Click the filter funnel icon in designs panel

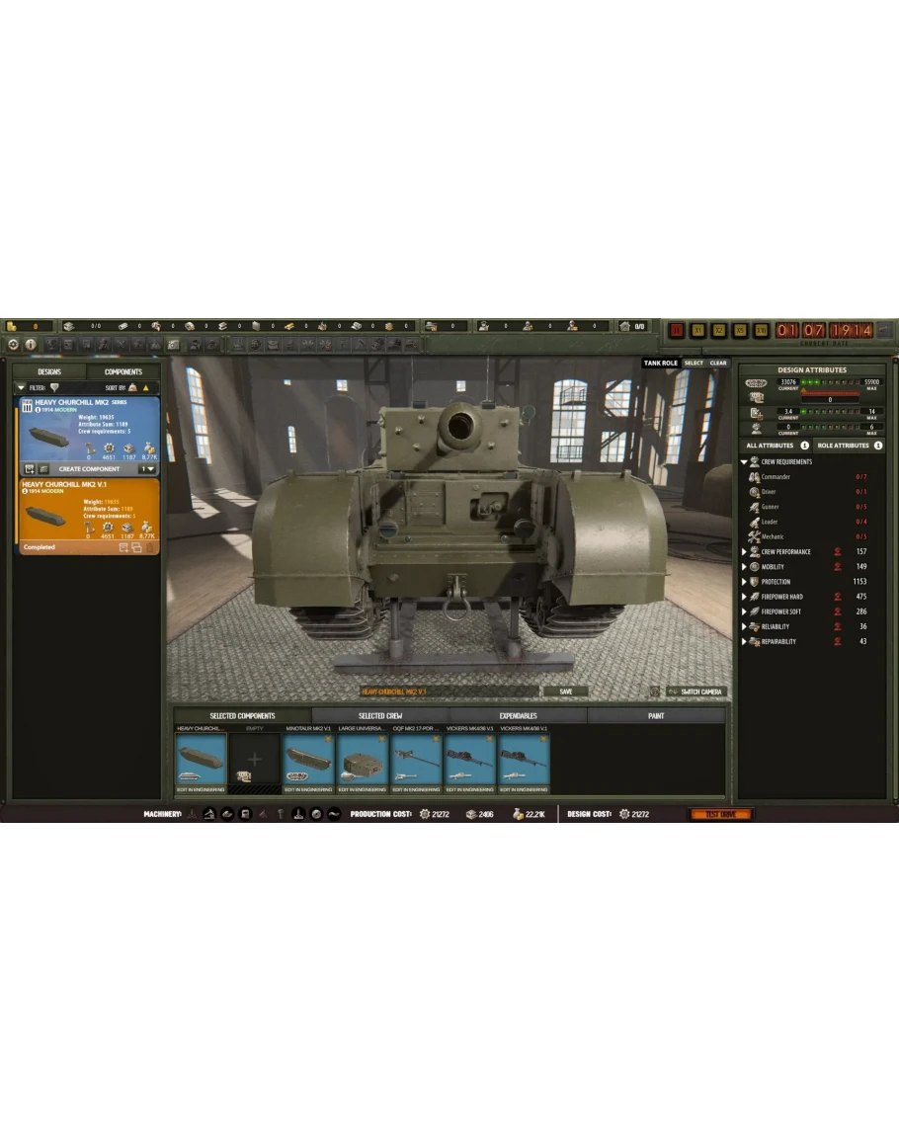tap(54, 387)
